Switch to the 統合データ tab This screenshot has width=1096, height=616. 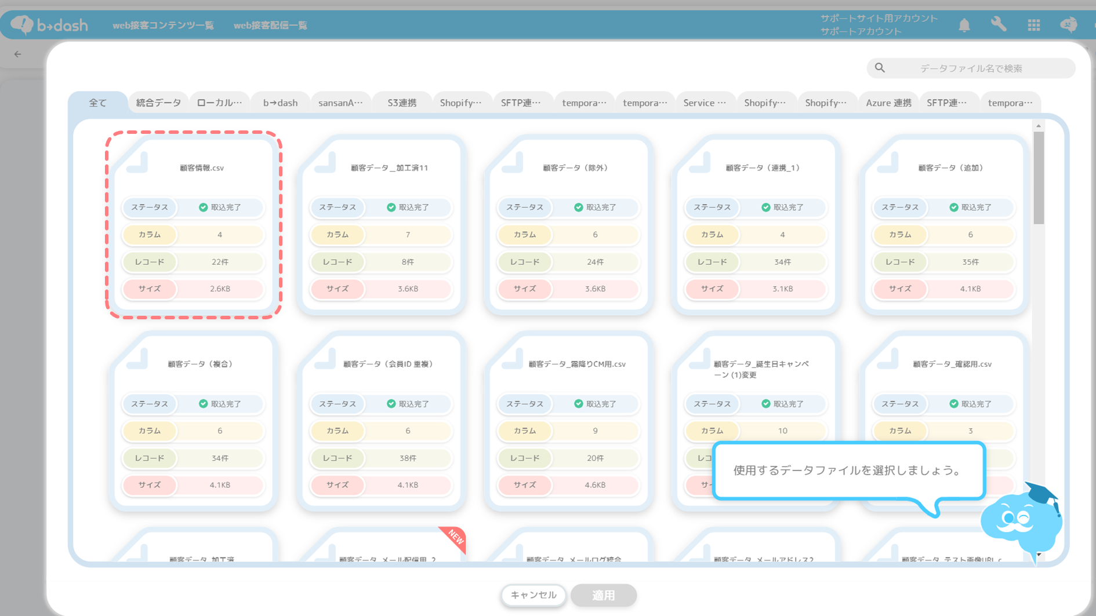coord(158,103)
